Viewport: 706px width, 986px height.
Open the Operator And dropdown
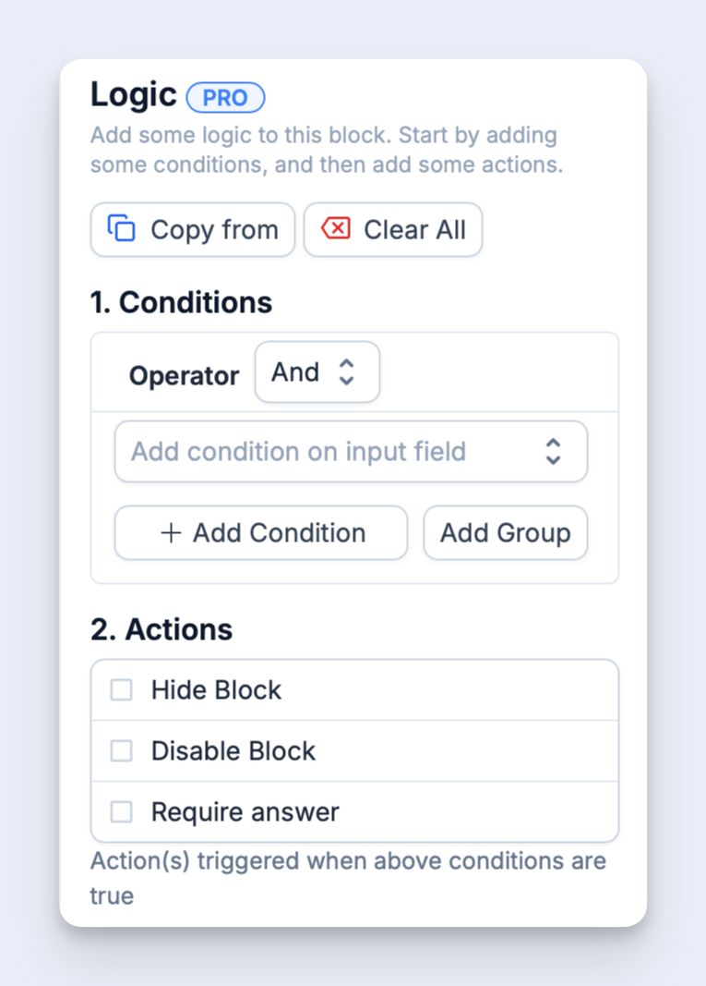click(x=317, y=372)
